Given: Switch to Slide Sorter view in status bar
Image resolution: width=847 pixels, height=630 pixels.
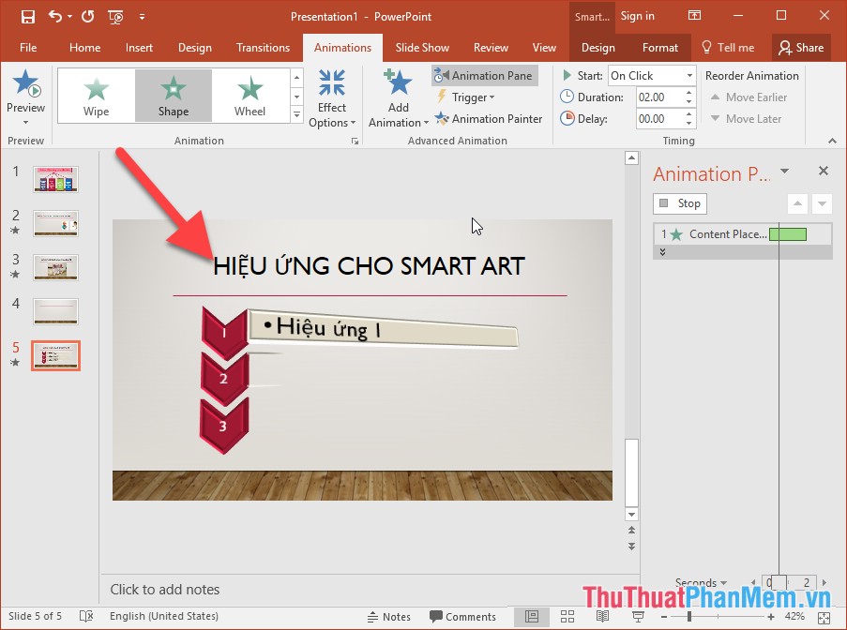Looking at the screenshot, I should point(567,617).
